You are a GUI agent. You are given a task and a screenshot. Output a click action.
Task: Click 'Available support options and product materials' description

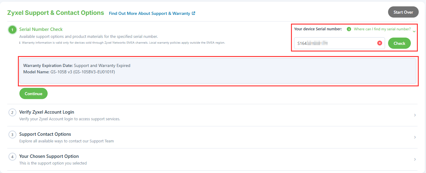click(89, 37)
